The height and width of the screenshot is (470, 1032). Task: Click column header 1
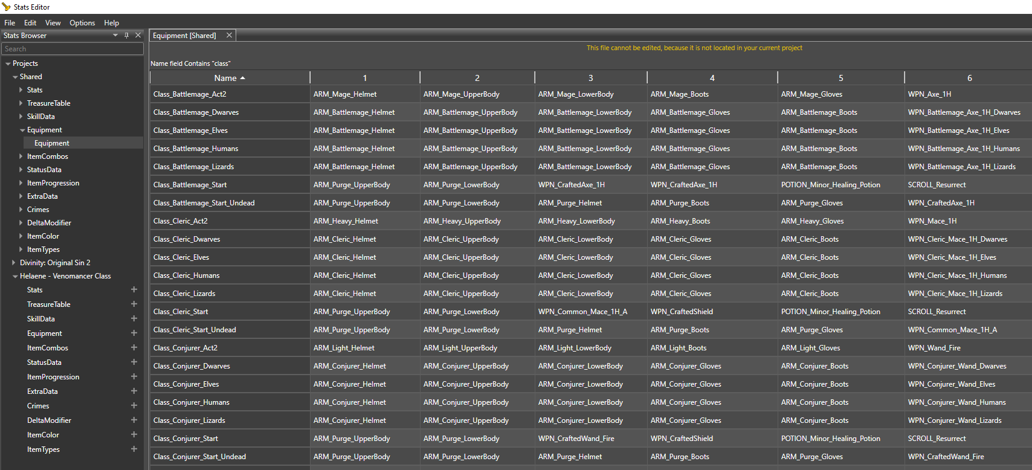(x=365, y=78)
